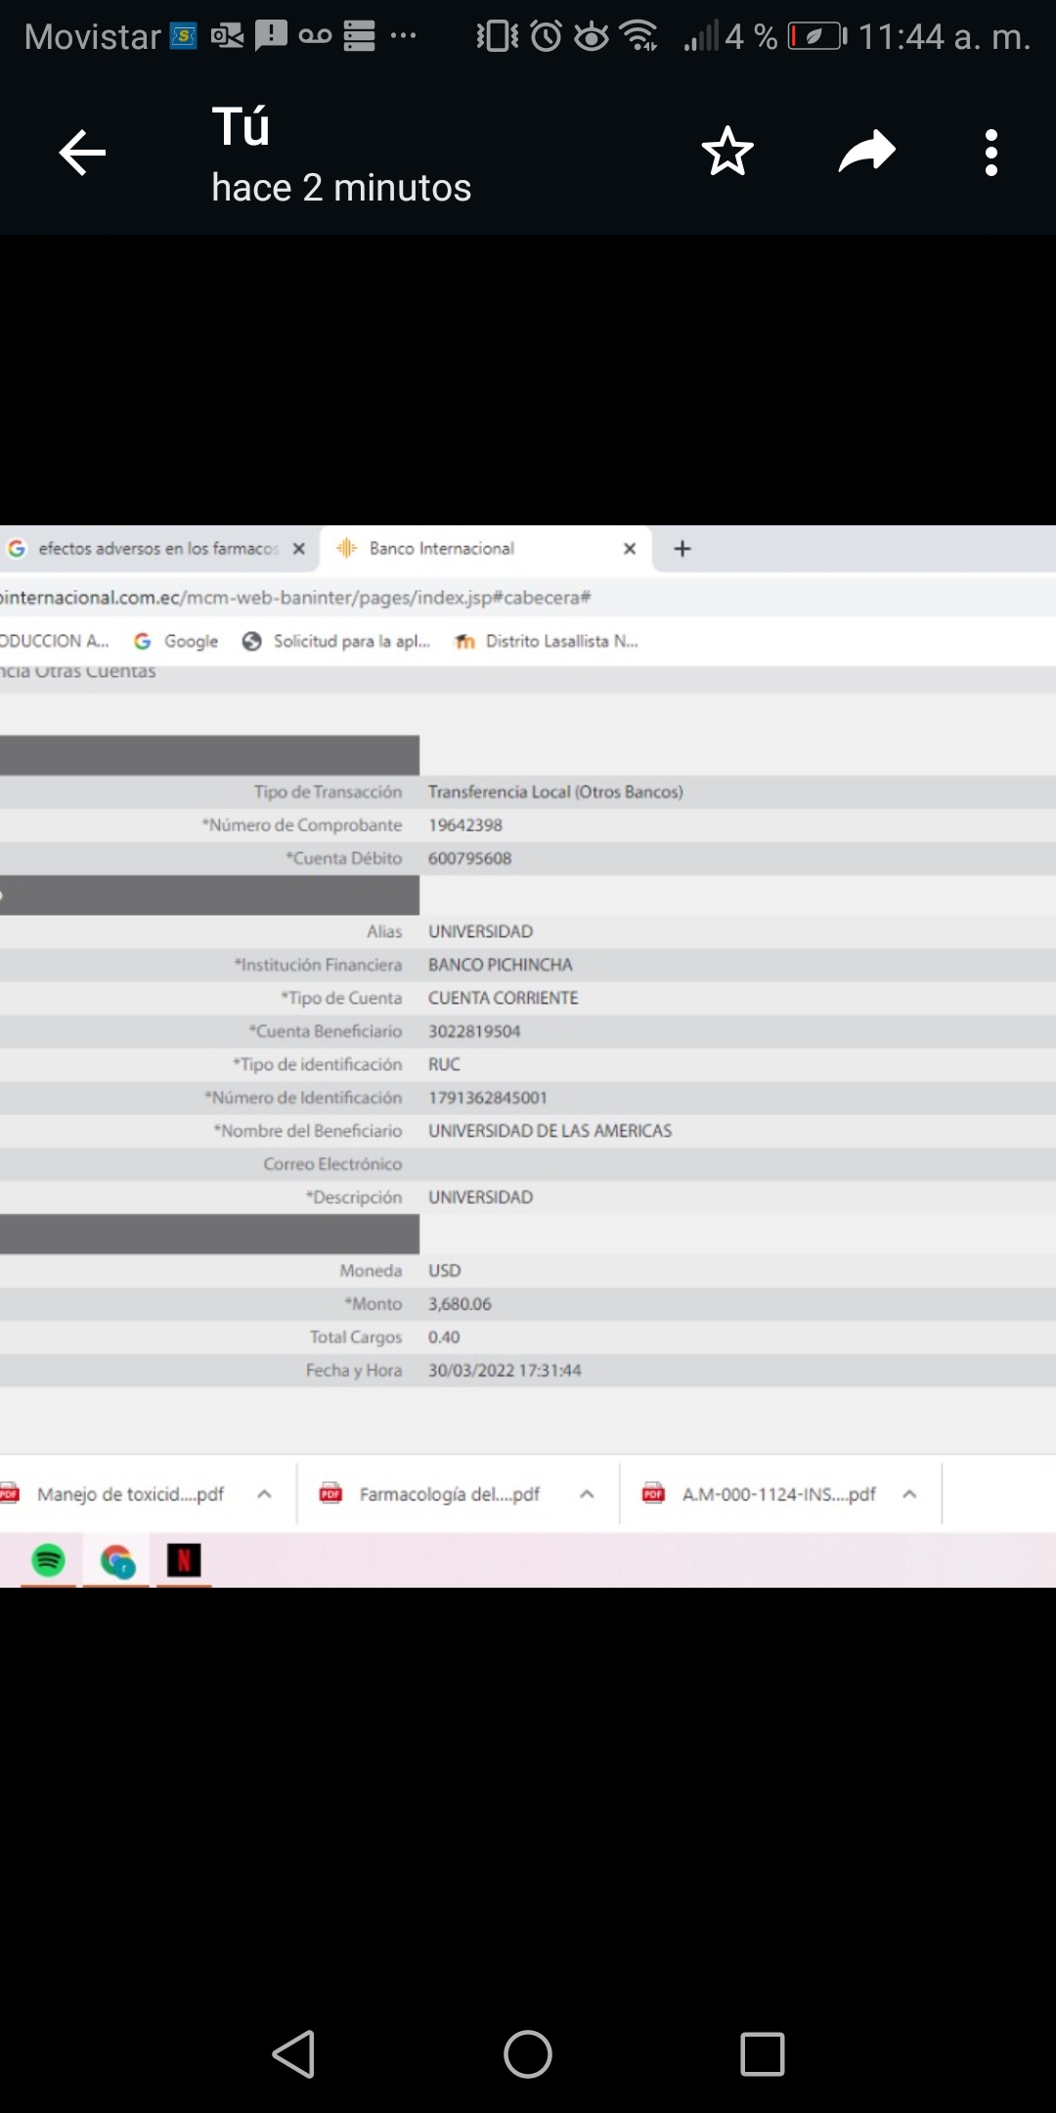Tap the back arrow icon

pos(82,154)
